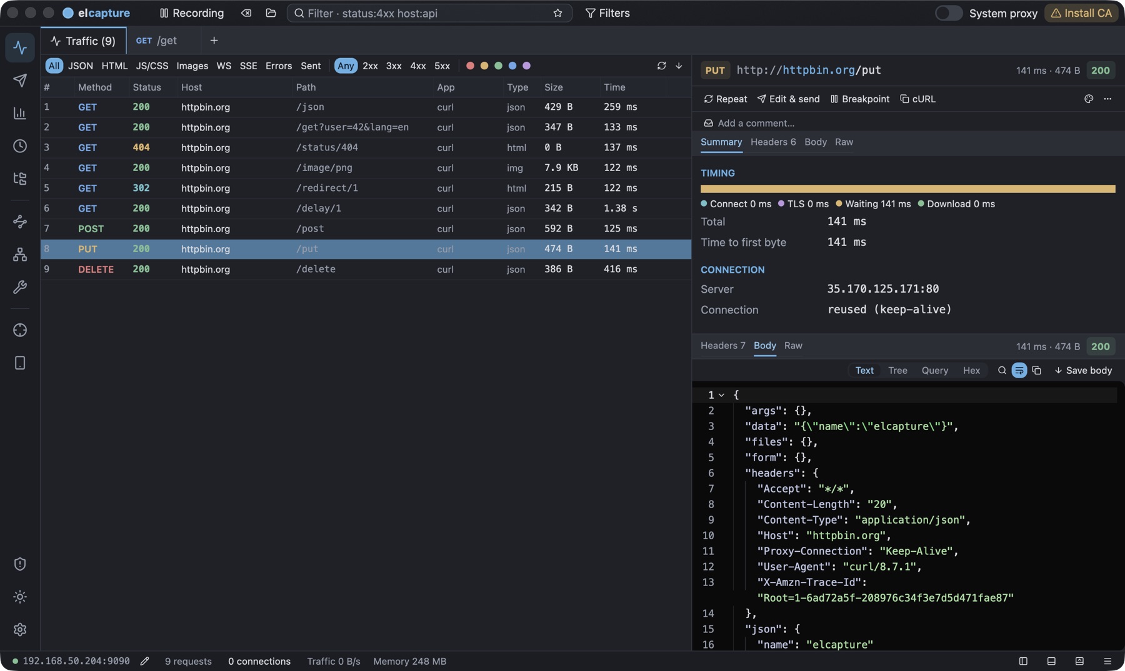
Task: Click the Repeat button
Action: pyautogui.click(x=726, y=99)
